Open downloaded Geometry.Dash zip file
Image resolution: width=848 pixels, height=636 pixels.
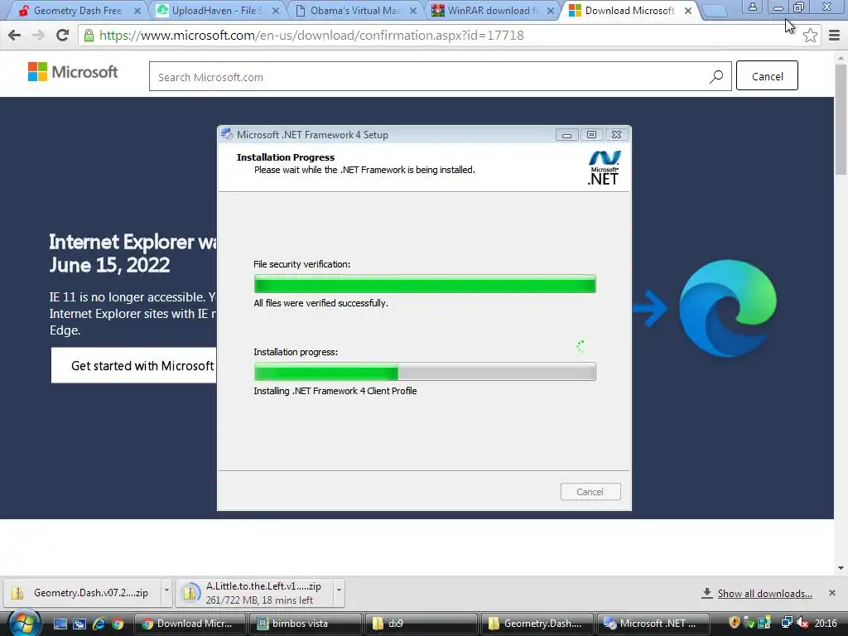coord(81,593)
